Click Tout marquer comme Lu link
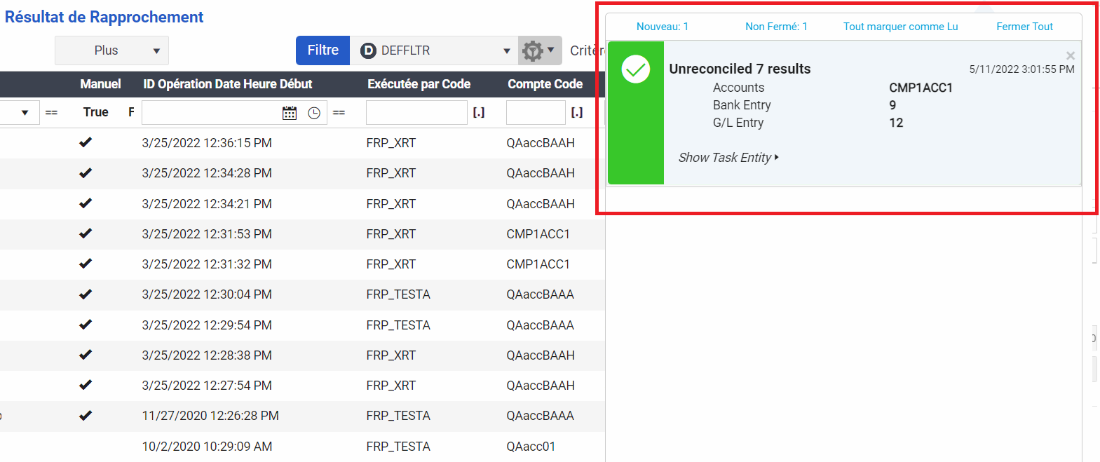Screen dimensions: 1100x462 pos(900,27)
